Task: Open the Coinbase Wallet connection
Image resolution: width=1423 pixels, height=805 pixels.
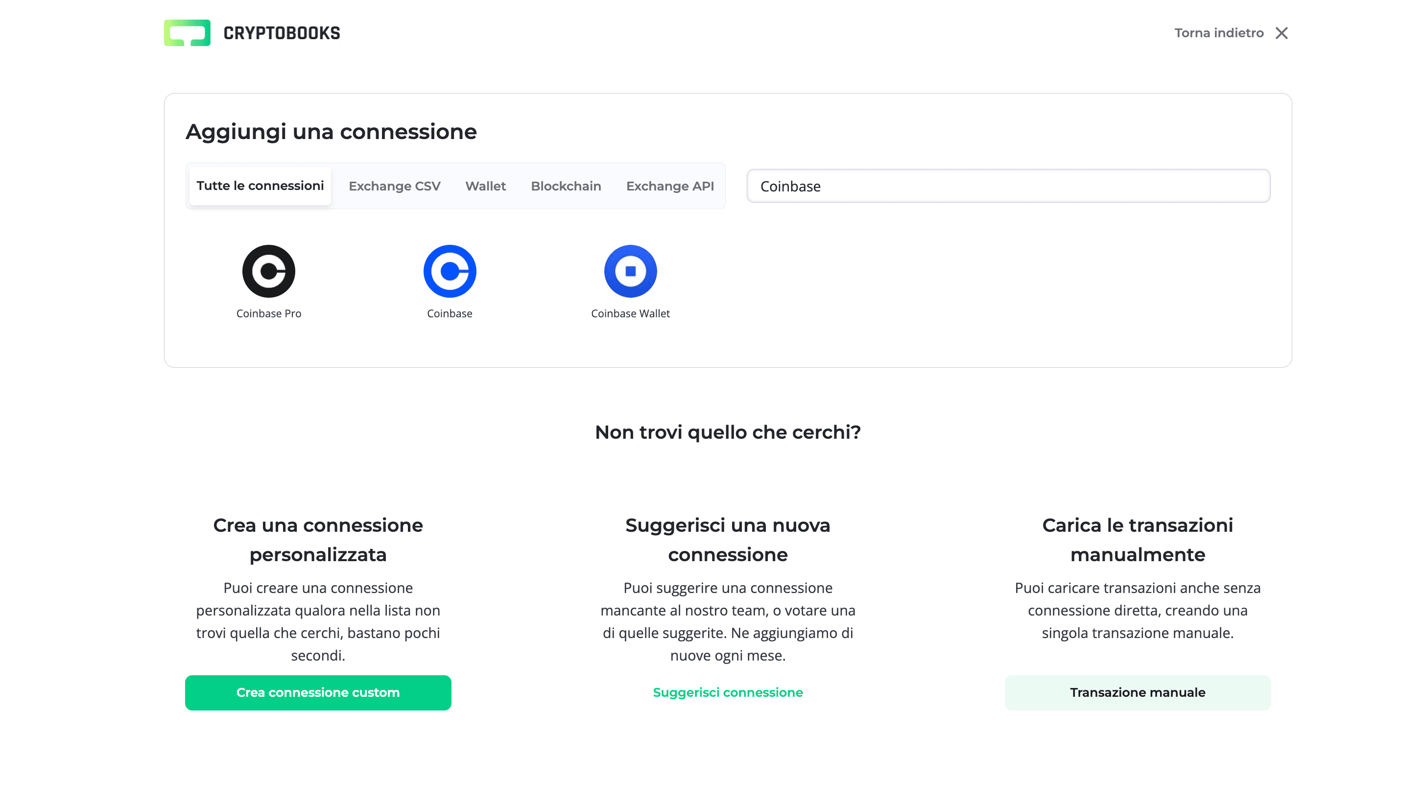Action: pyautogui.click(x=630, y=271)
